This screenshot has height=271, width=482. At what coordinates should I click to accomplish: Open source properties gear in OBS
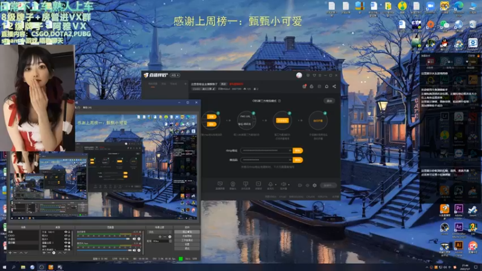coord(54,252)
